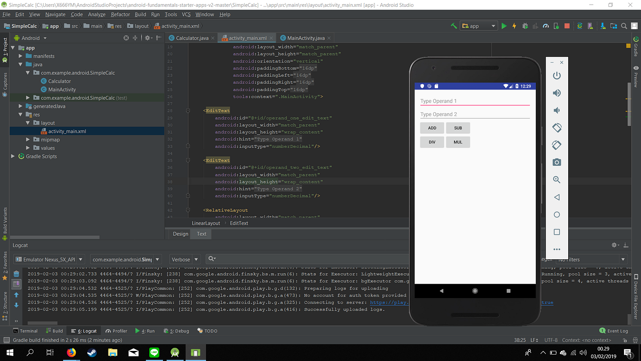
Task: Click Attach debugger to Android process icon
Action: point(556,26)
